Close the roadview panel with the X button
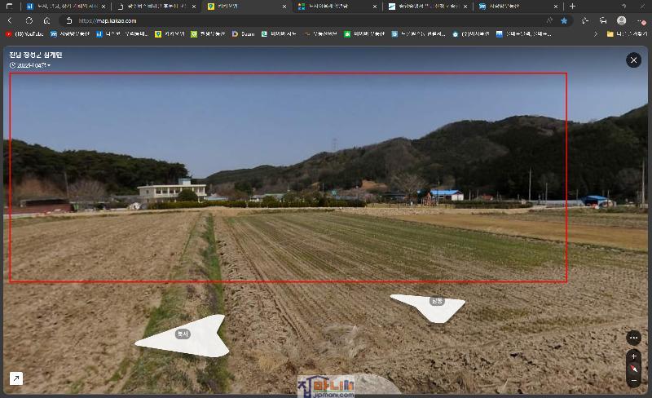This screenshot has width=652, height=398. click(633, 60)
